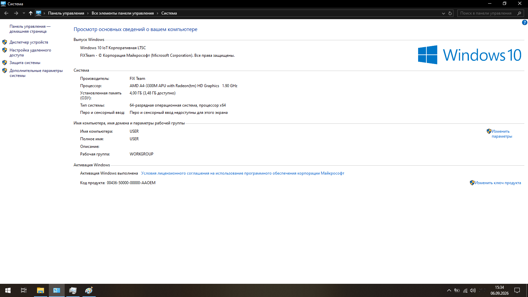Open the Windows Start menu
This screenshot has height=297, width=528.
8,290
